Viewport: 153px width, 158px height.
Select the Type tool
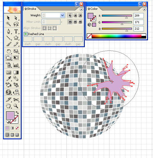(16, 31)
